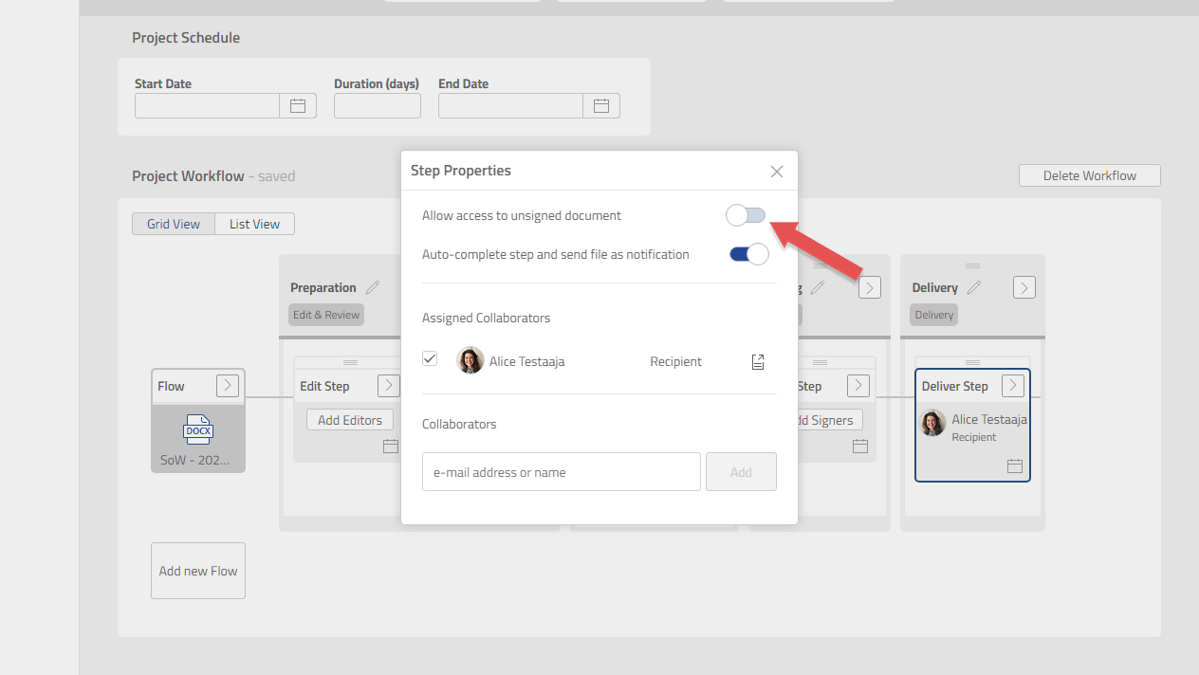Expand the Flow card chevron
This screenshot has width=1199, height=675.
228,385
